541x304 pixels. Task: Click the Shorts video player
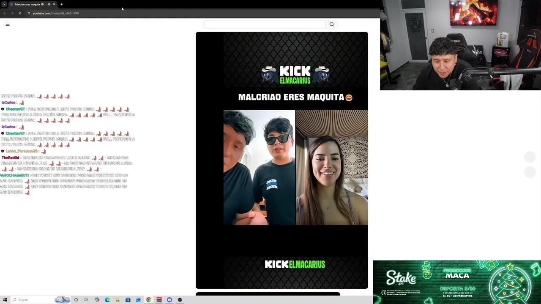point(282,160)
